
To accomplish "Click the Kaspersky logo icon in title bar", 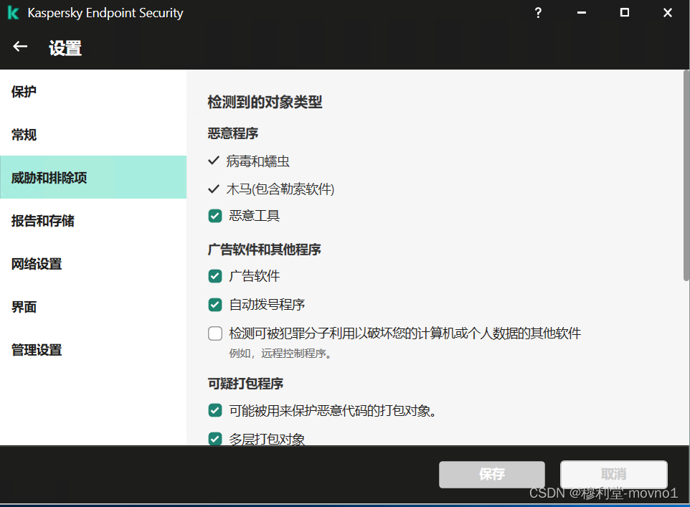I will [x=13, y=13].
